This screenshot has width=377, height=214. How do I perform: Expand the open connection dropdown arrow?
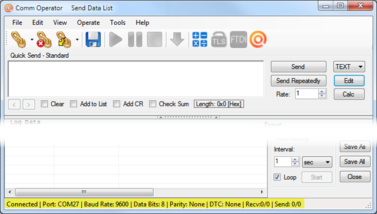(32, 39)
